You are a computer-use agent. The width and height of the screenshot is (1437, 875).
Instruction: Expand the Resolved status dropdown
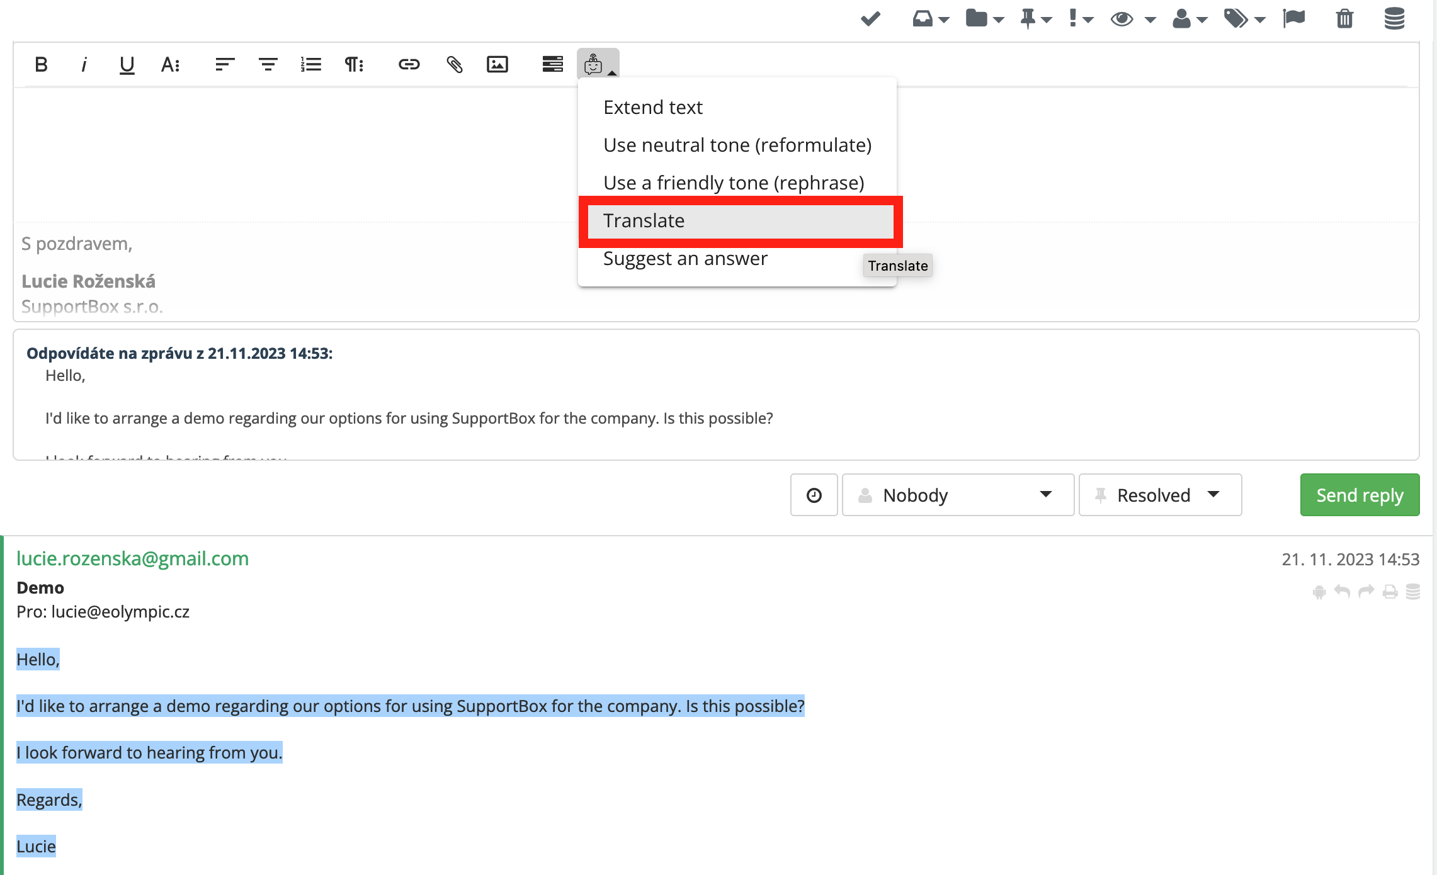[1160, 495]
